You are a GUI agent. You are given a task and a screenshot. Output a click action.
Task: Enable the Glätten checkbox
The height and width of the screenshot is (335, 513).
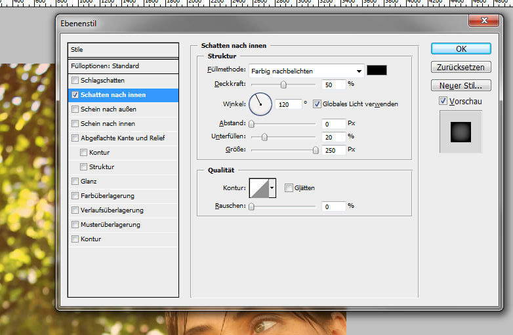[289, 187]
